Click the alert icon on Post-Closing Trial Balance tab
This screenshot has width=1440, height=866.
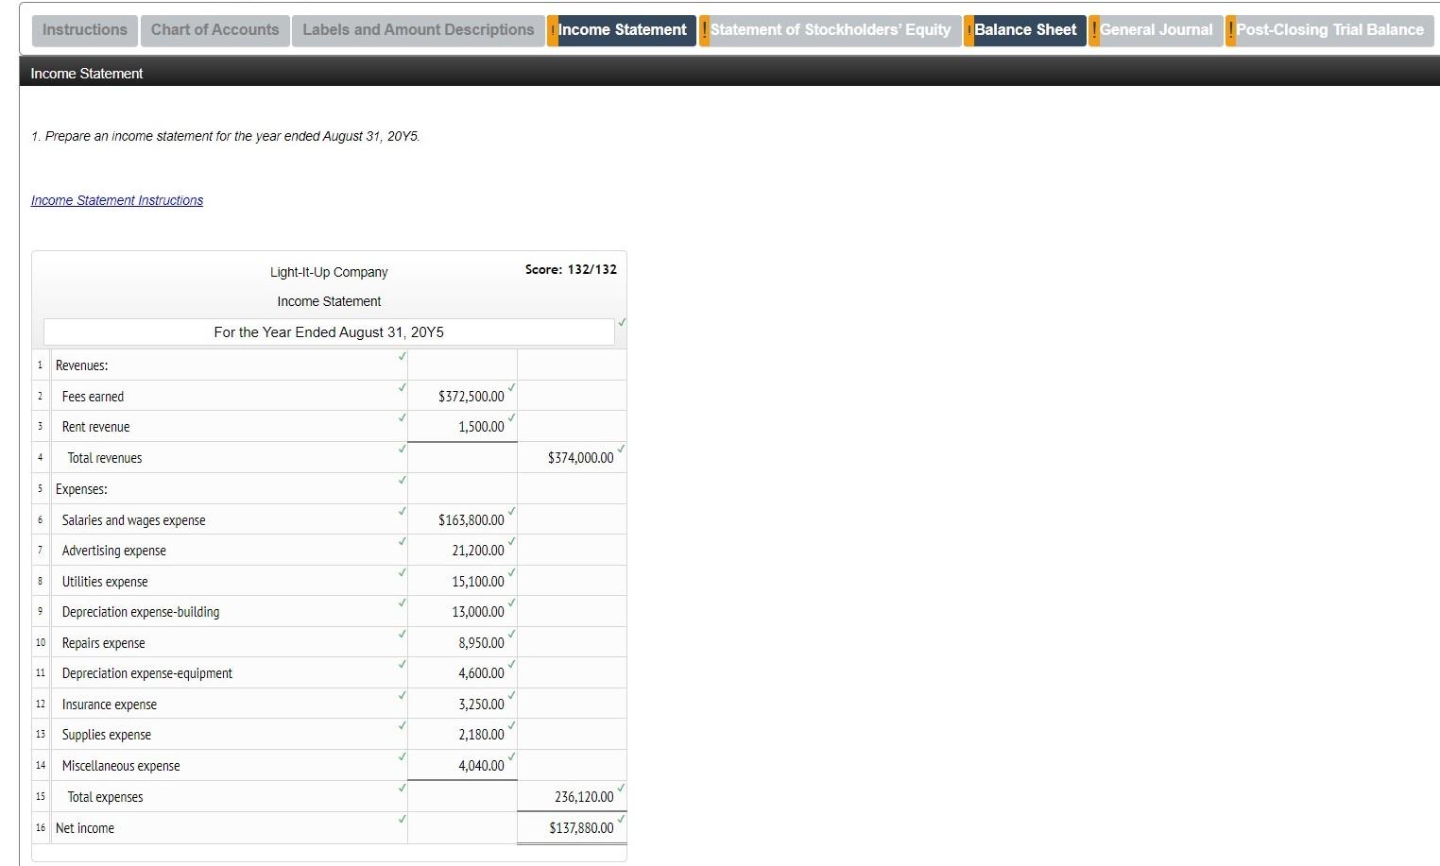coord(1230,30)
